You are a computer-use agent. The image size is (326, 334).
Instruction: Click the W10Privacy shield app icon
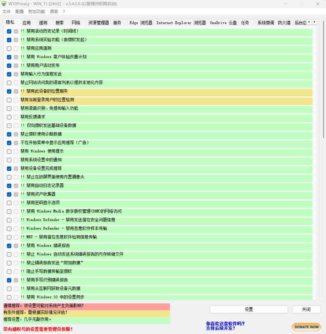click(x=4, y=4)
